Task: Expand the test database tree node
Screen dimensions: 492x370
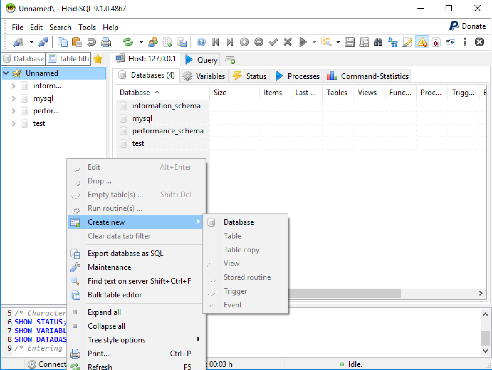Action: coord(13,123)
